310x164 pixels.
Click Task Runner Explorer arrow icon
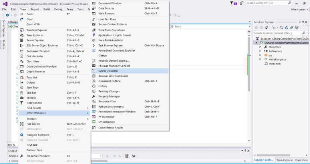94,45
